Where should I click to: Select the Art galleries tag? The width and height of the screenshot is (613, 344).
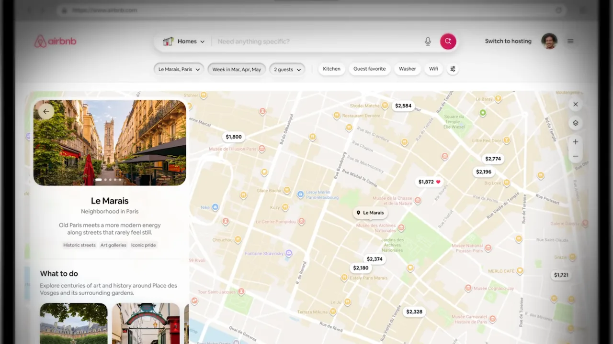point(113,245)
